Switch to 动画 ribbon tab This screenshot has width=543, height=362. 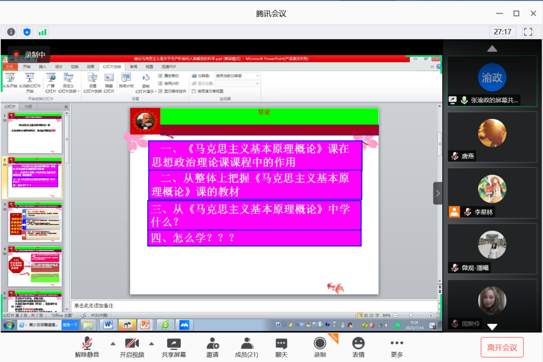pos(91,66)
